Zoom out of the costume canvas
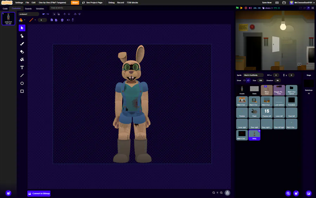This screenshot has height=198, width=316. tap(213, 193)
